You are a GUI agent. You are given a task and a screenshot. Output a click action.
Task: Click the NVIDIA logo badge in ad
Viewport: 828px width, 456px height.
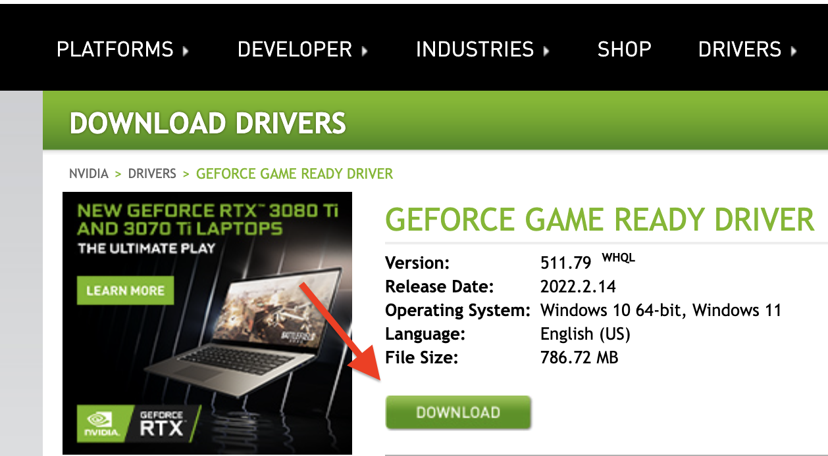[x=103, y=423]
